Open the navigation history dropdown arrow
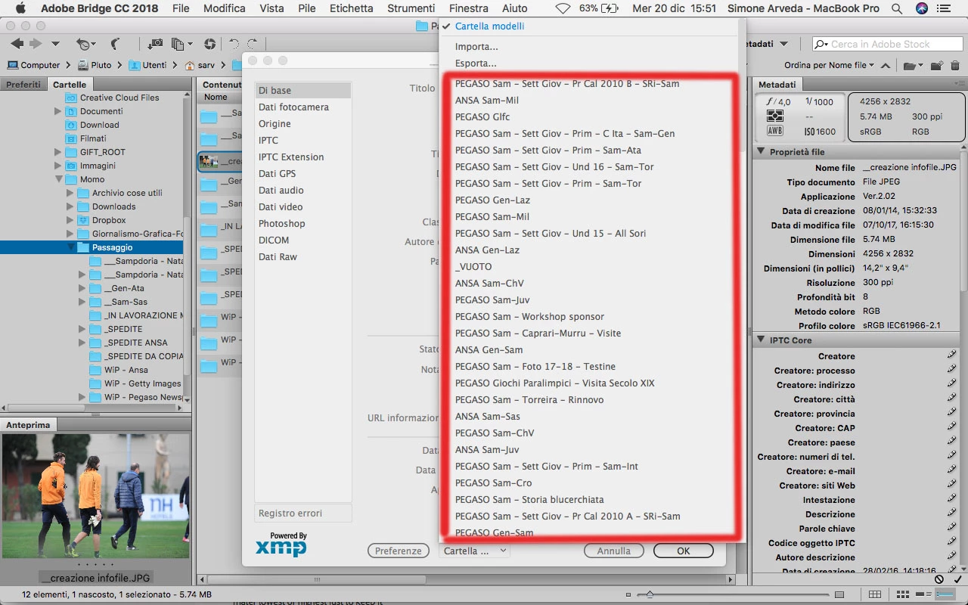Image resolution: width=968 pixels, height=605 pixels. pos(55,44)
